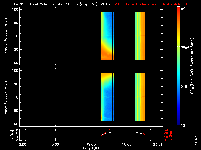Click the 'Toward Actuator Angle' axis label
Screen dimensions: 201x150
pyautogui.click(x=5, y=36)
